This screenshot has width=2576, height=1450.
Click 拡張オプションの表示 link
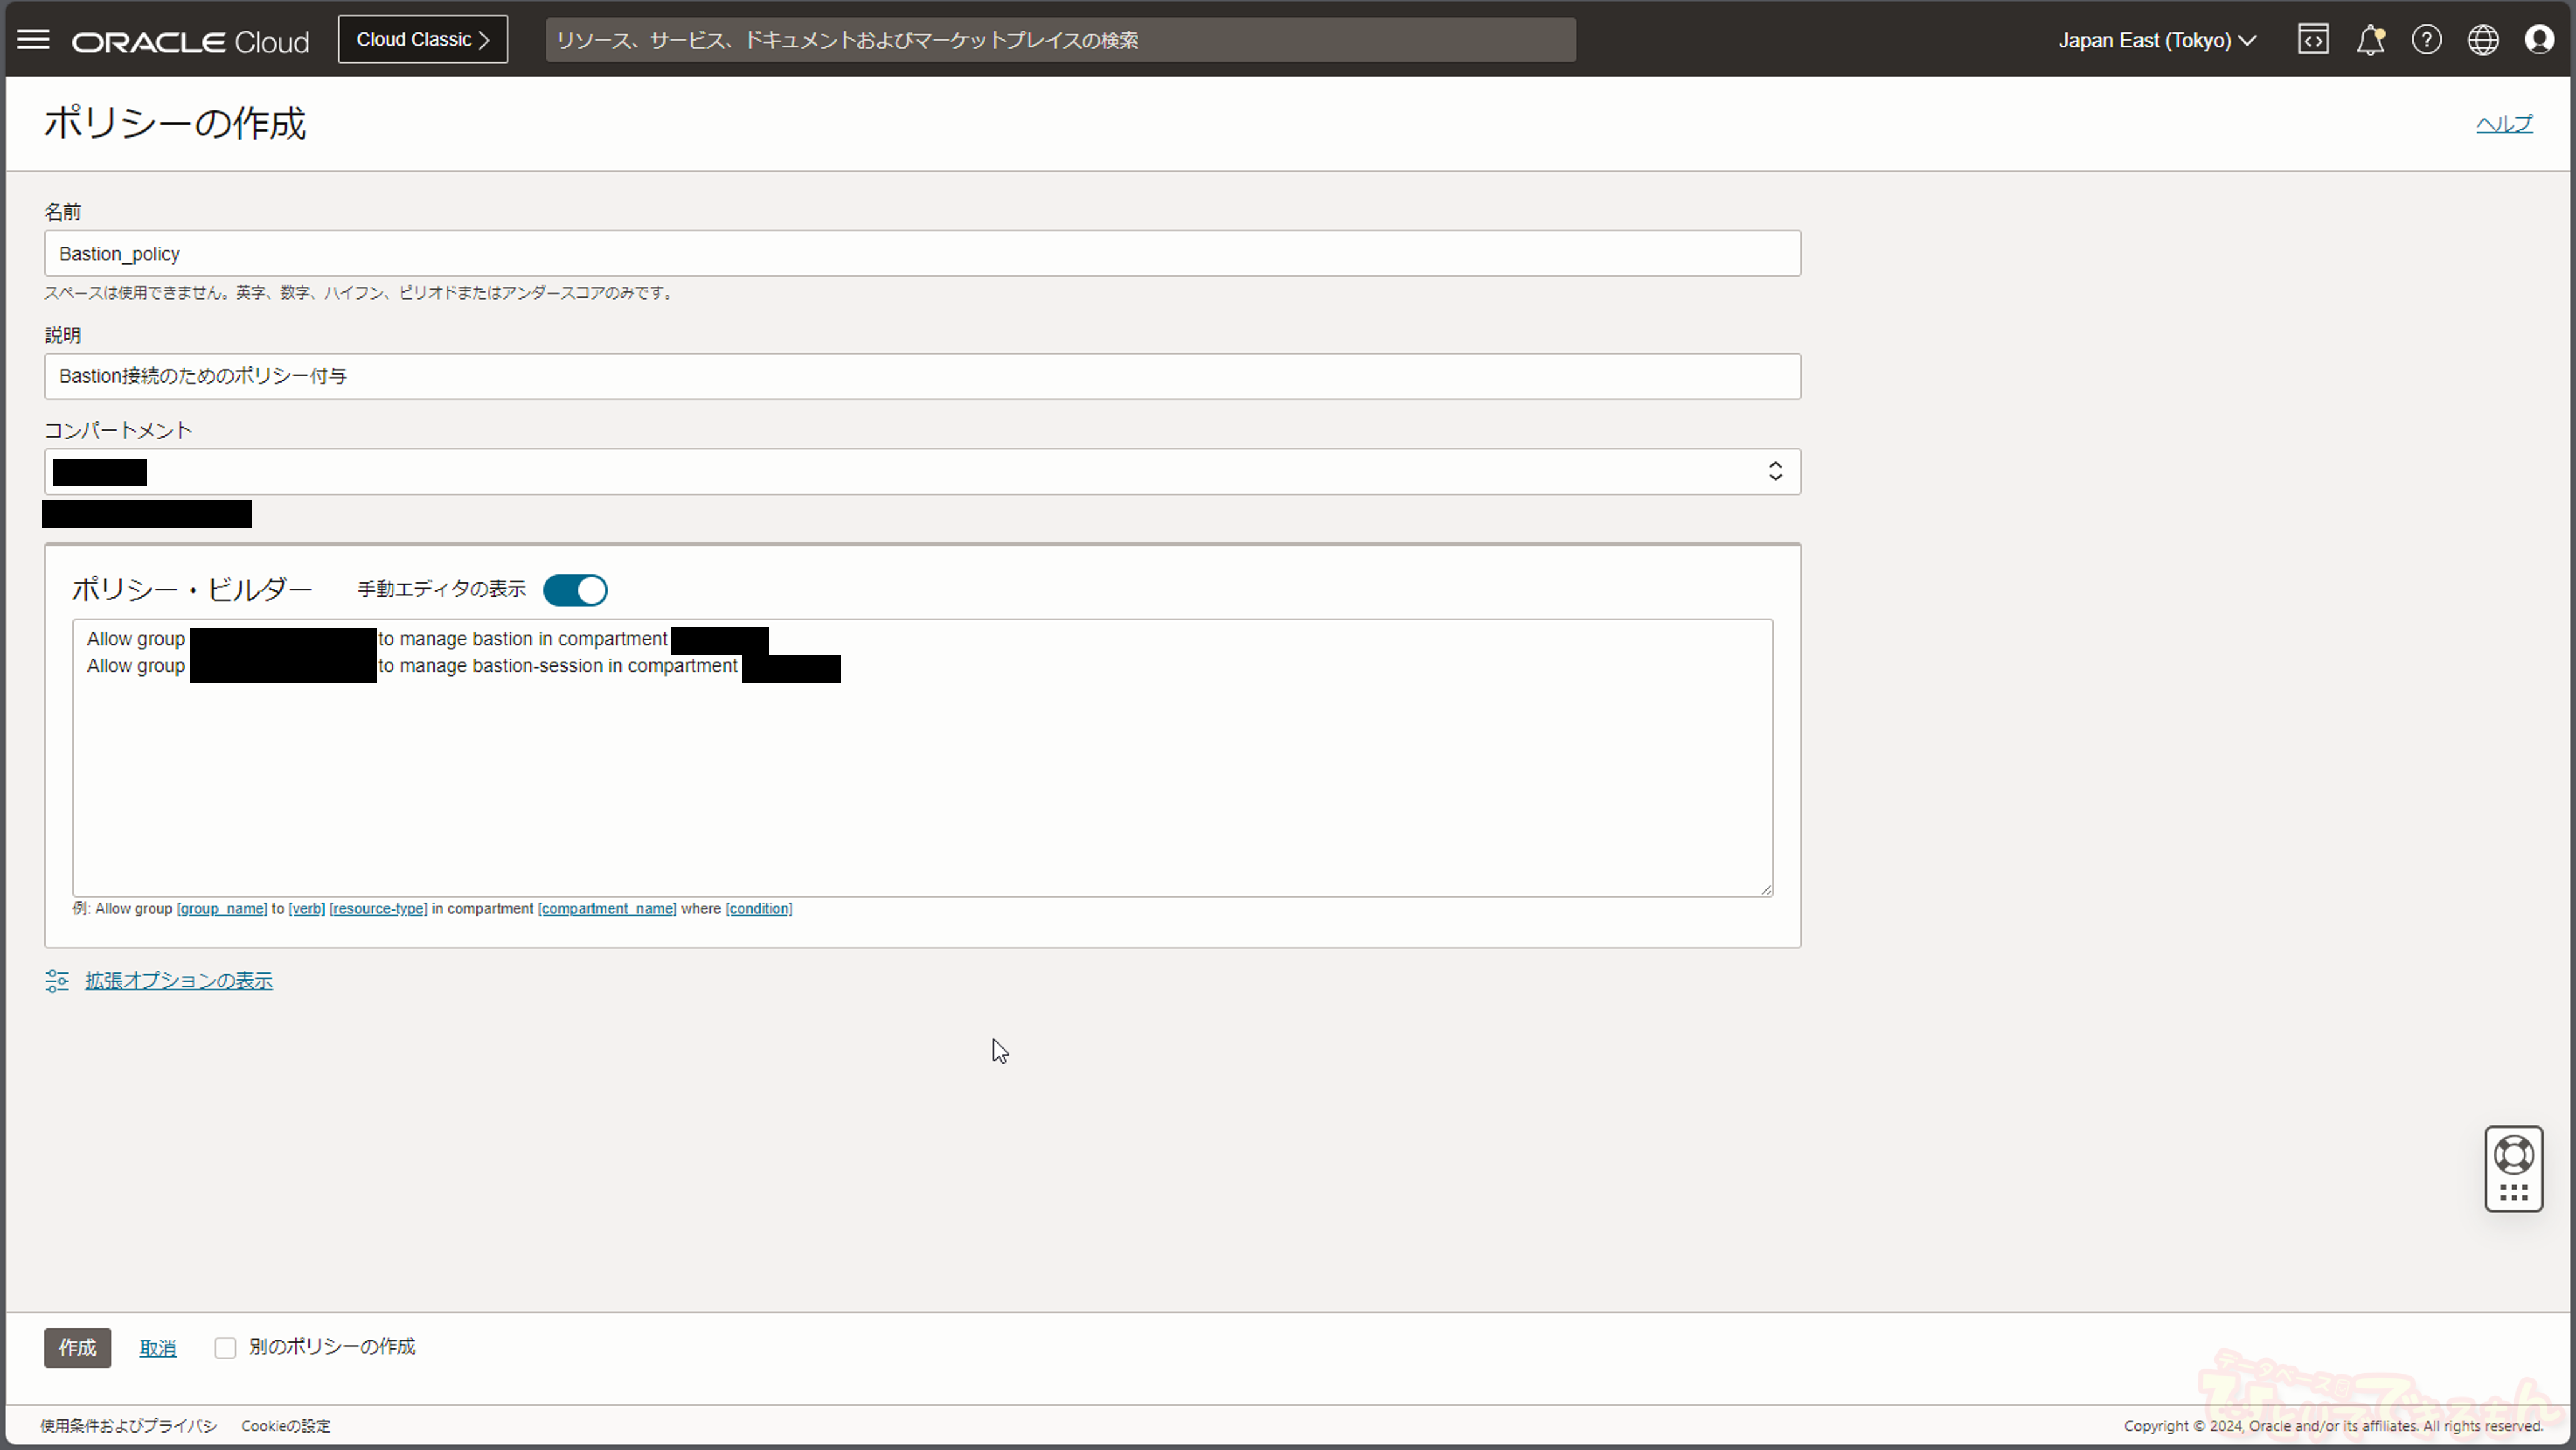178,981
